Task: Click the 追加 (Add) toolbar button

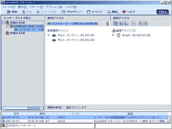Action: click(12, 12)
